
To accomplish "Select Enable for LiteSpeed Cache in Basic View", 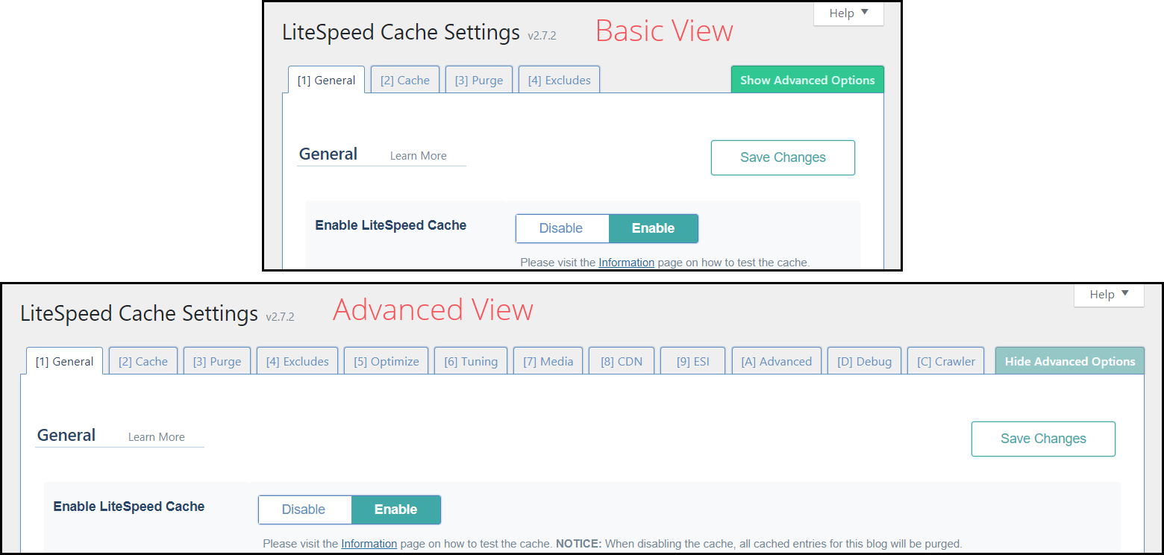I will coord(653,228).
